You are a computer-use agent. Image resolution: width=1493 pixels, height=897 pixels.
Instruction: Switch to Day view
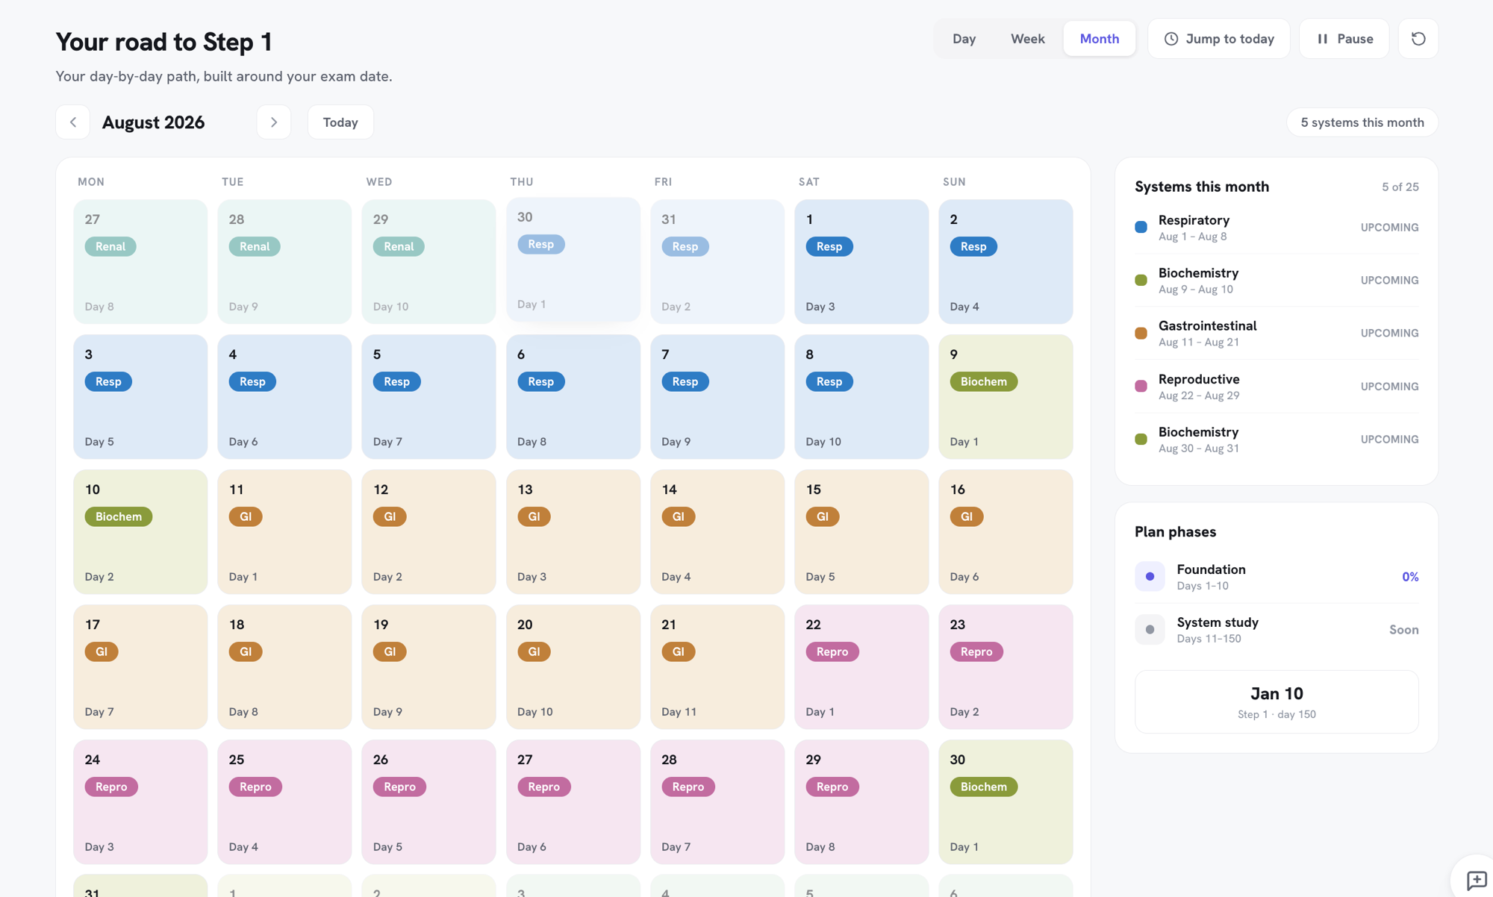pos(964,39)
